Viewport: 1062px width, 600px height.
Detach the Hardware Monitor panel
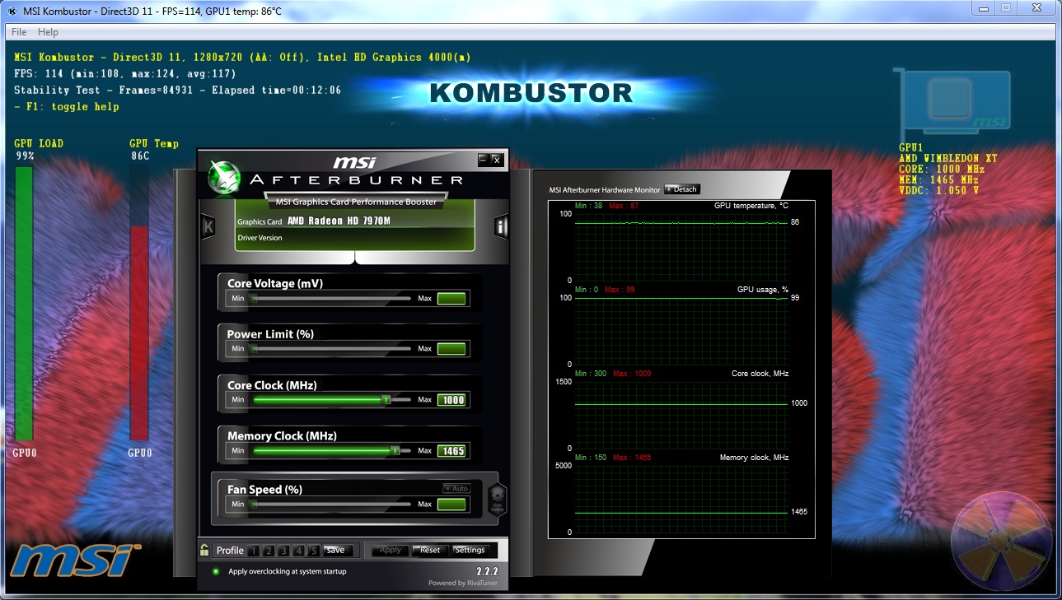pyautogui.click(x=682, y=189)
